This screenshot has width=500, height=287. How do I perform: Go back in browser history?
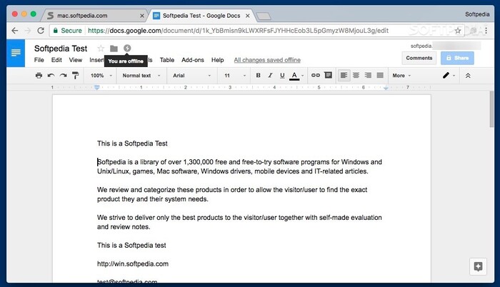pos(15,31)
